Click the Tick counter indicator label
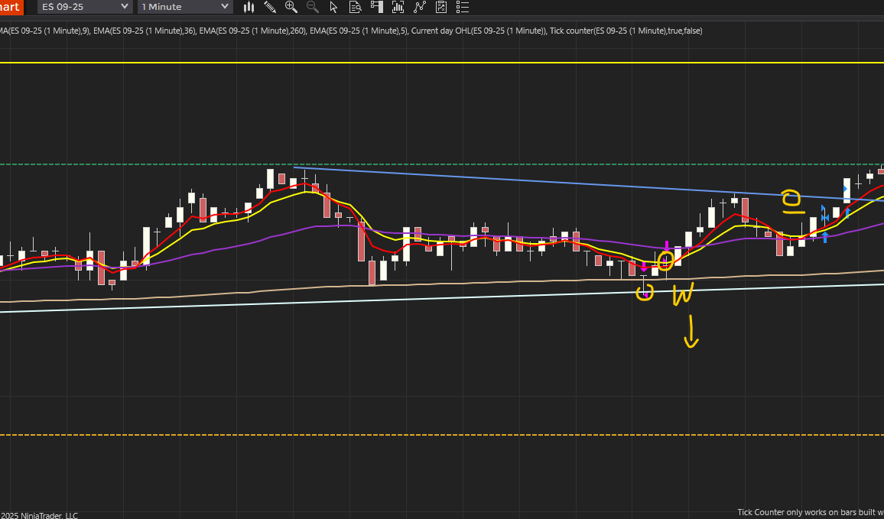The image size is (884, 519). pos(626,31)
